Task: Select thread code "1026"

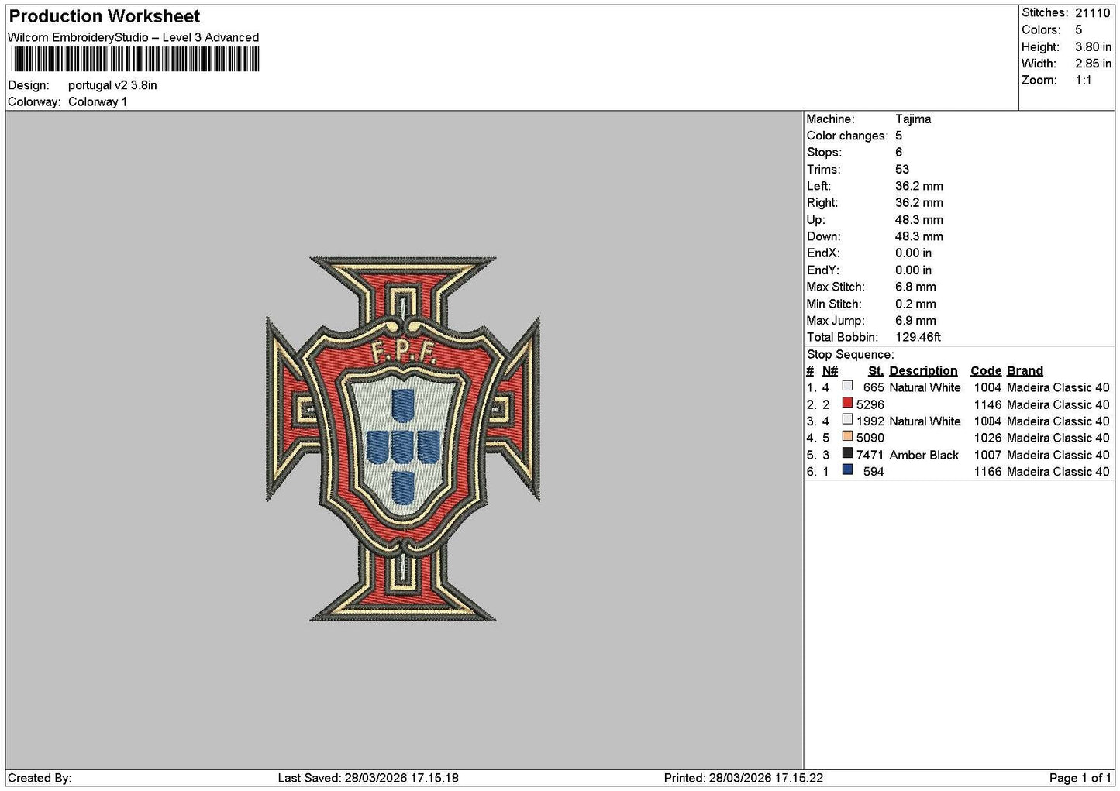Action: [987, 438]
